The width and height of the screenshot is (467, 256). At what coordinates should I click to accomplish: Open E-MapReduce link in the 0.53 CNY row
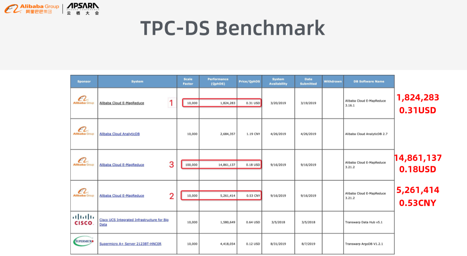pos(122,195)
